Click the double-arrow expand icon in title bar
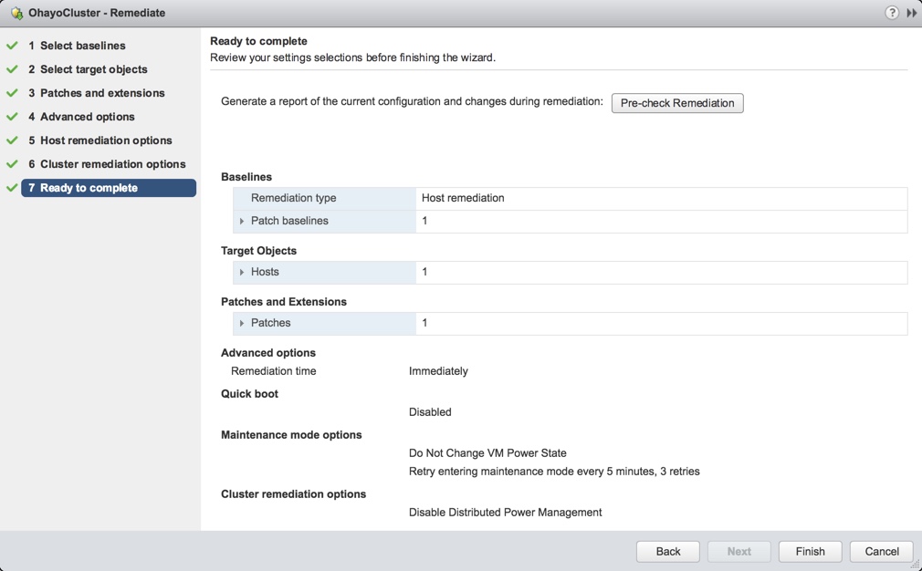 click(x=911, y=13)
